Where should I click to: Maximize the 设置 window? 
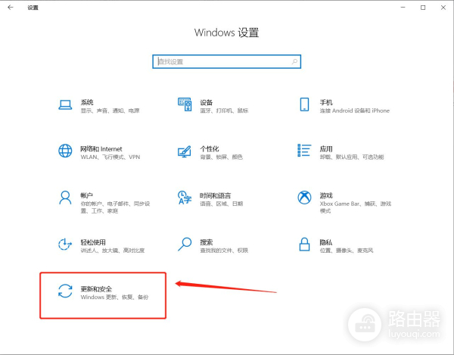tap(423, 8)
